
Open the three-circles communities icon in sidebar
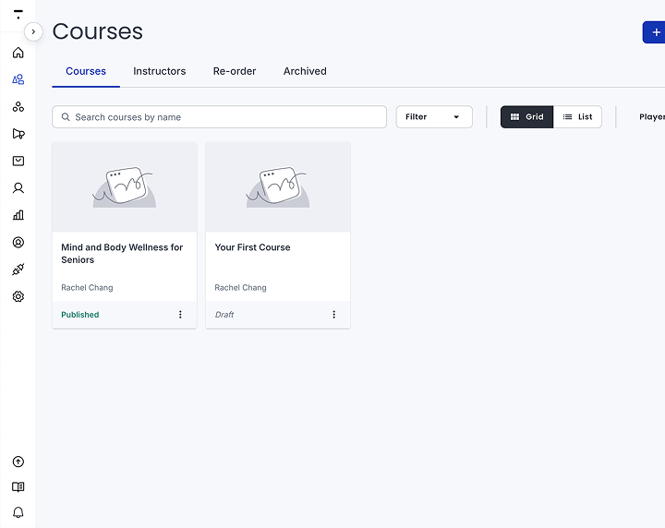click(x=18, y=106)
